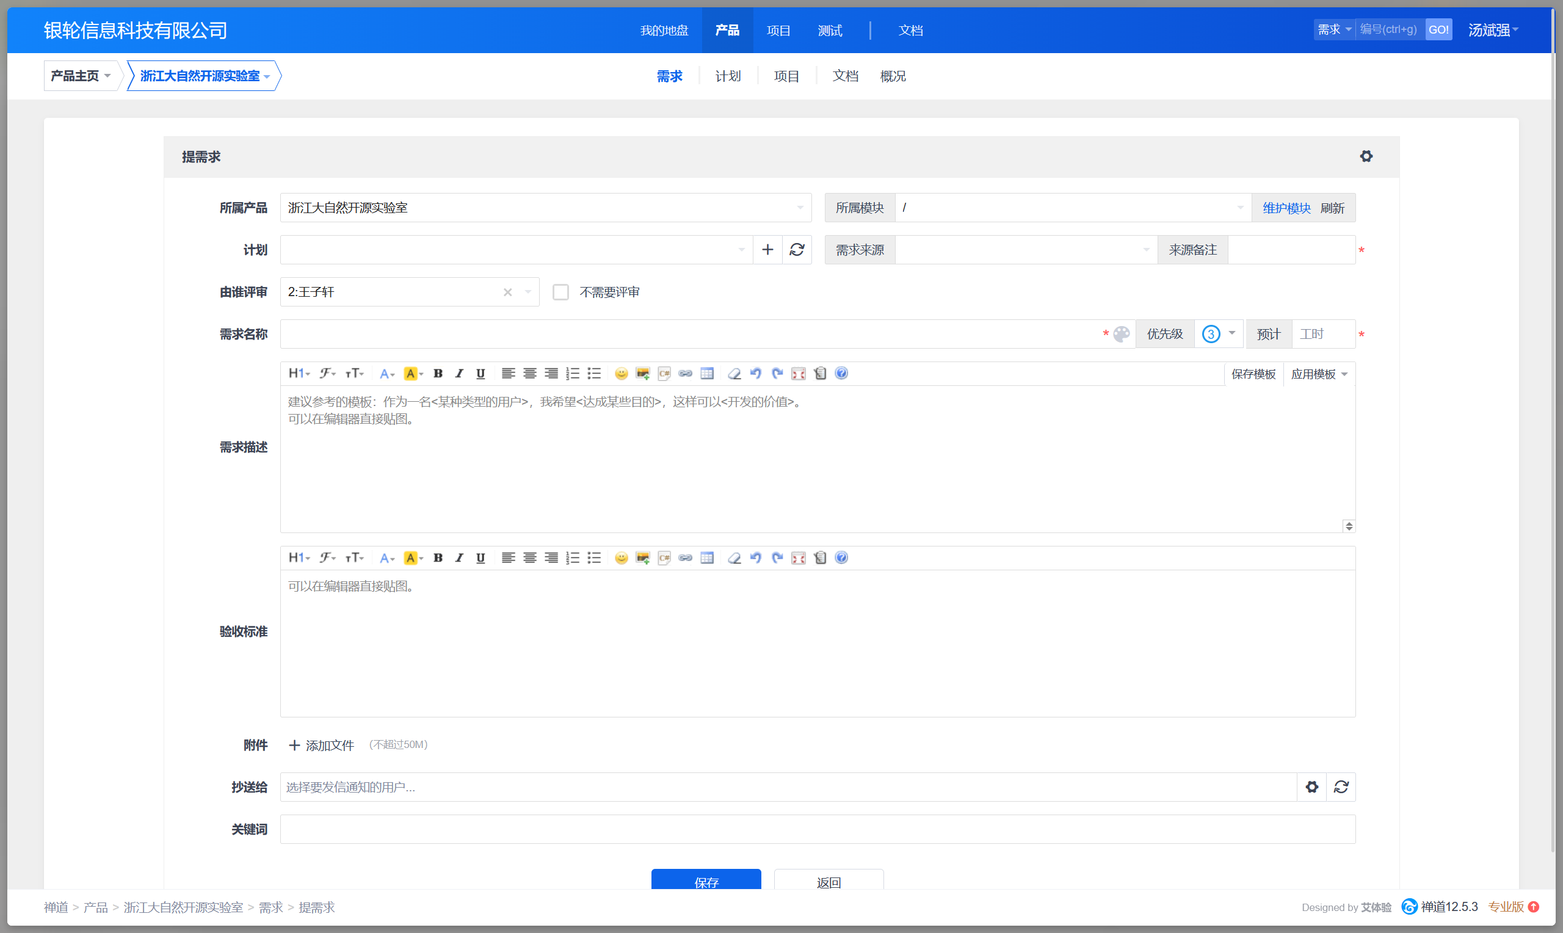The image size is (1563, 933).
Task: Click Bold in the requirement description editor
Action: pyautogui.click(x=438, y=374)
